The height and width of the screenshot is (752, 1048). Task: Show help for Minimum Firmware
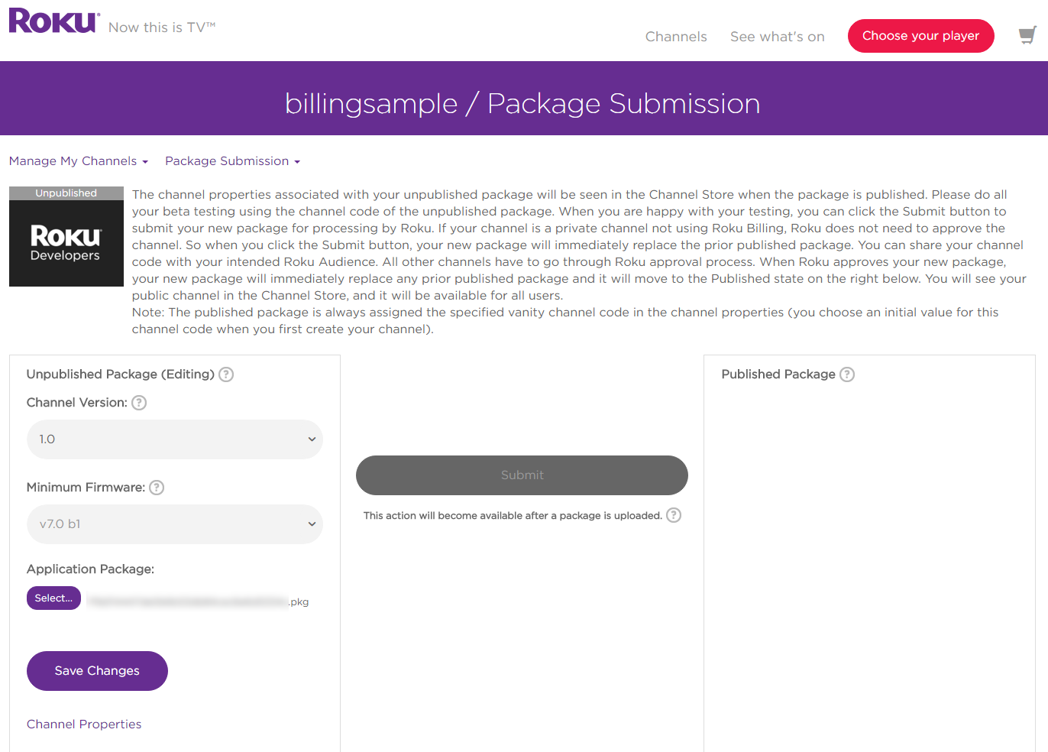click(157, 488)
